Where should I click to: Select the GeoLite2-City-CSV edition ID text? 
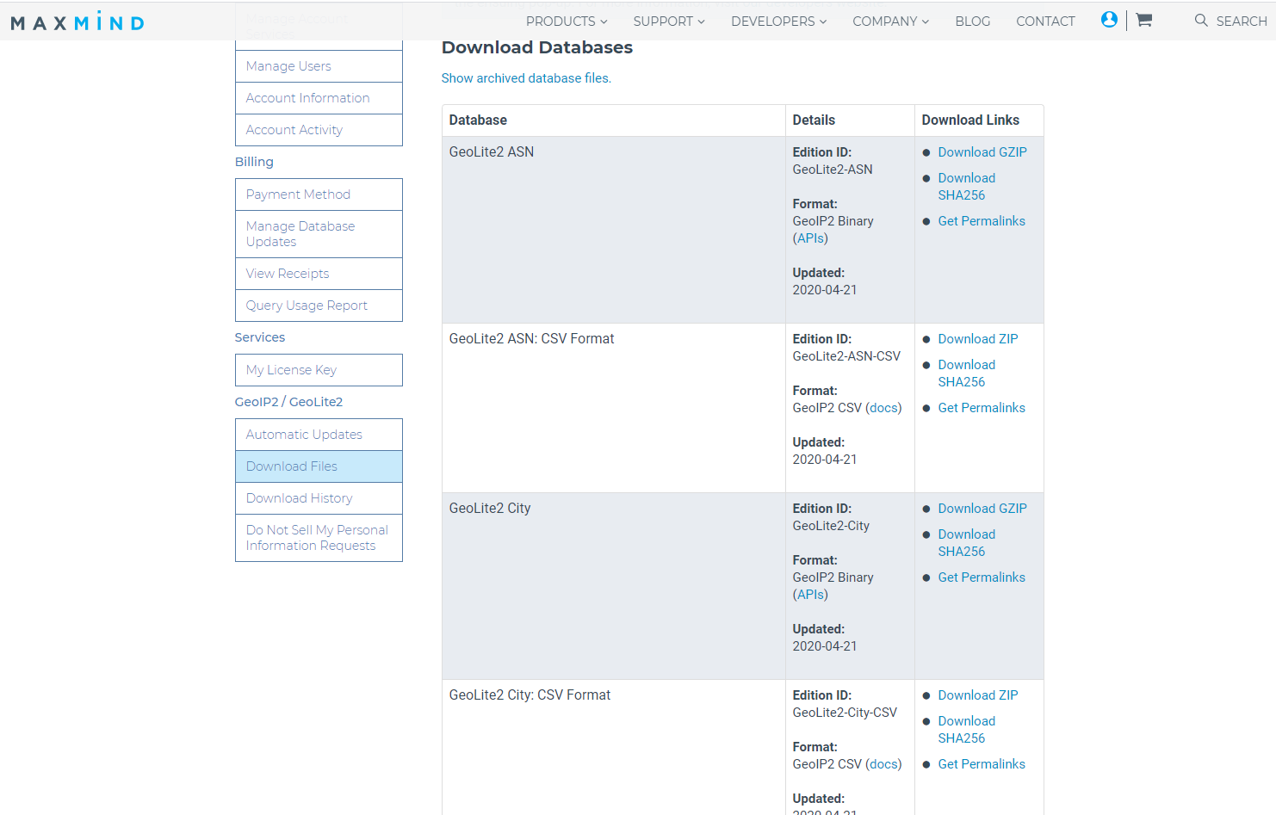(845, 713)
